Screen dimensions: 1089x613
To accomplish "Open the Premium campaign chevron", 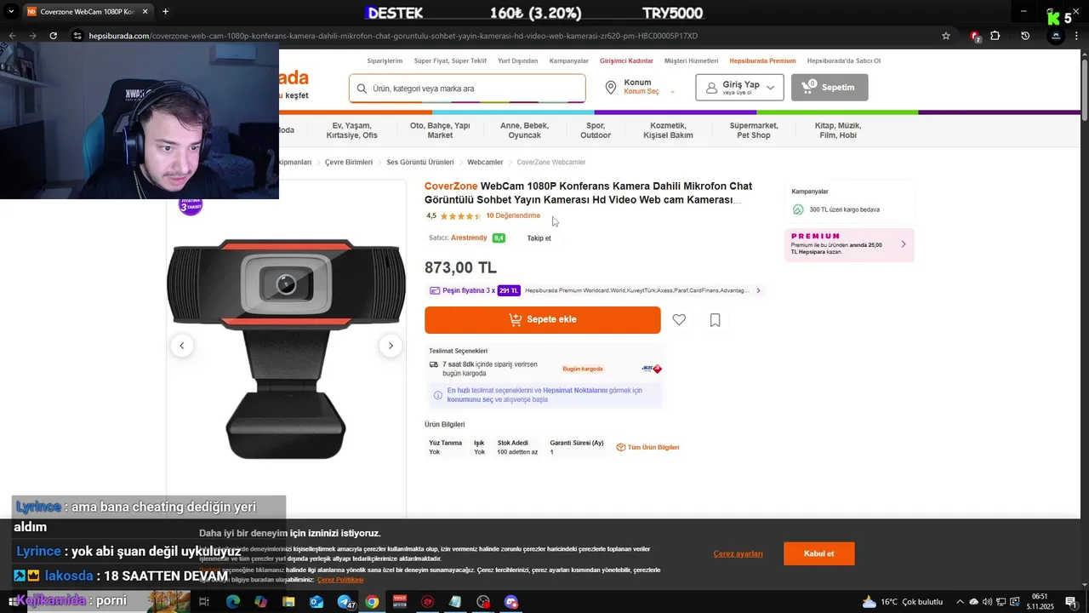I will [903, 244].
